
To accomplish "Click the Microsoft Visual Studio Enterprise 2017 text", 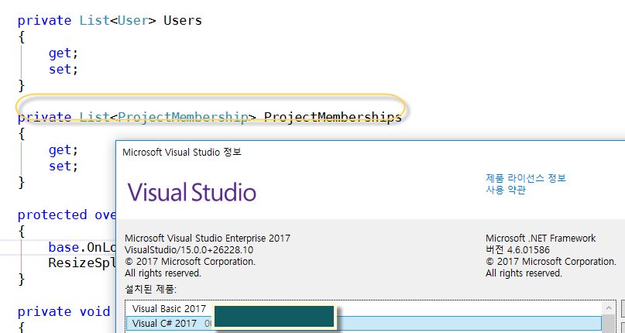I will coord(208,239).
